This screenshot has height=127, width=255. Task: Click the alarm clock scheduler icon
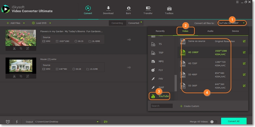(x=8, y=122)
